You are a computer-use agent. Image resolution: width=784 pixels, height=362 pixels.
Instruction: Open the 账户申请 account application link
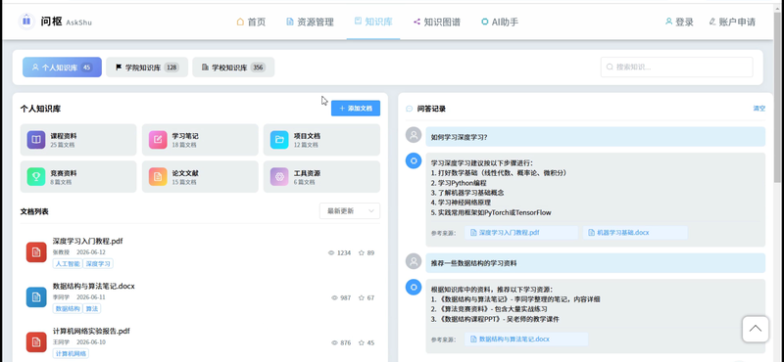coord(732,22)
